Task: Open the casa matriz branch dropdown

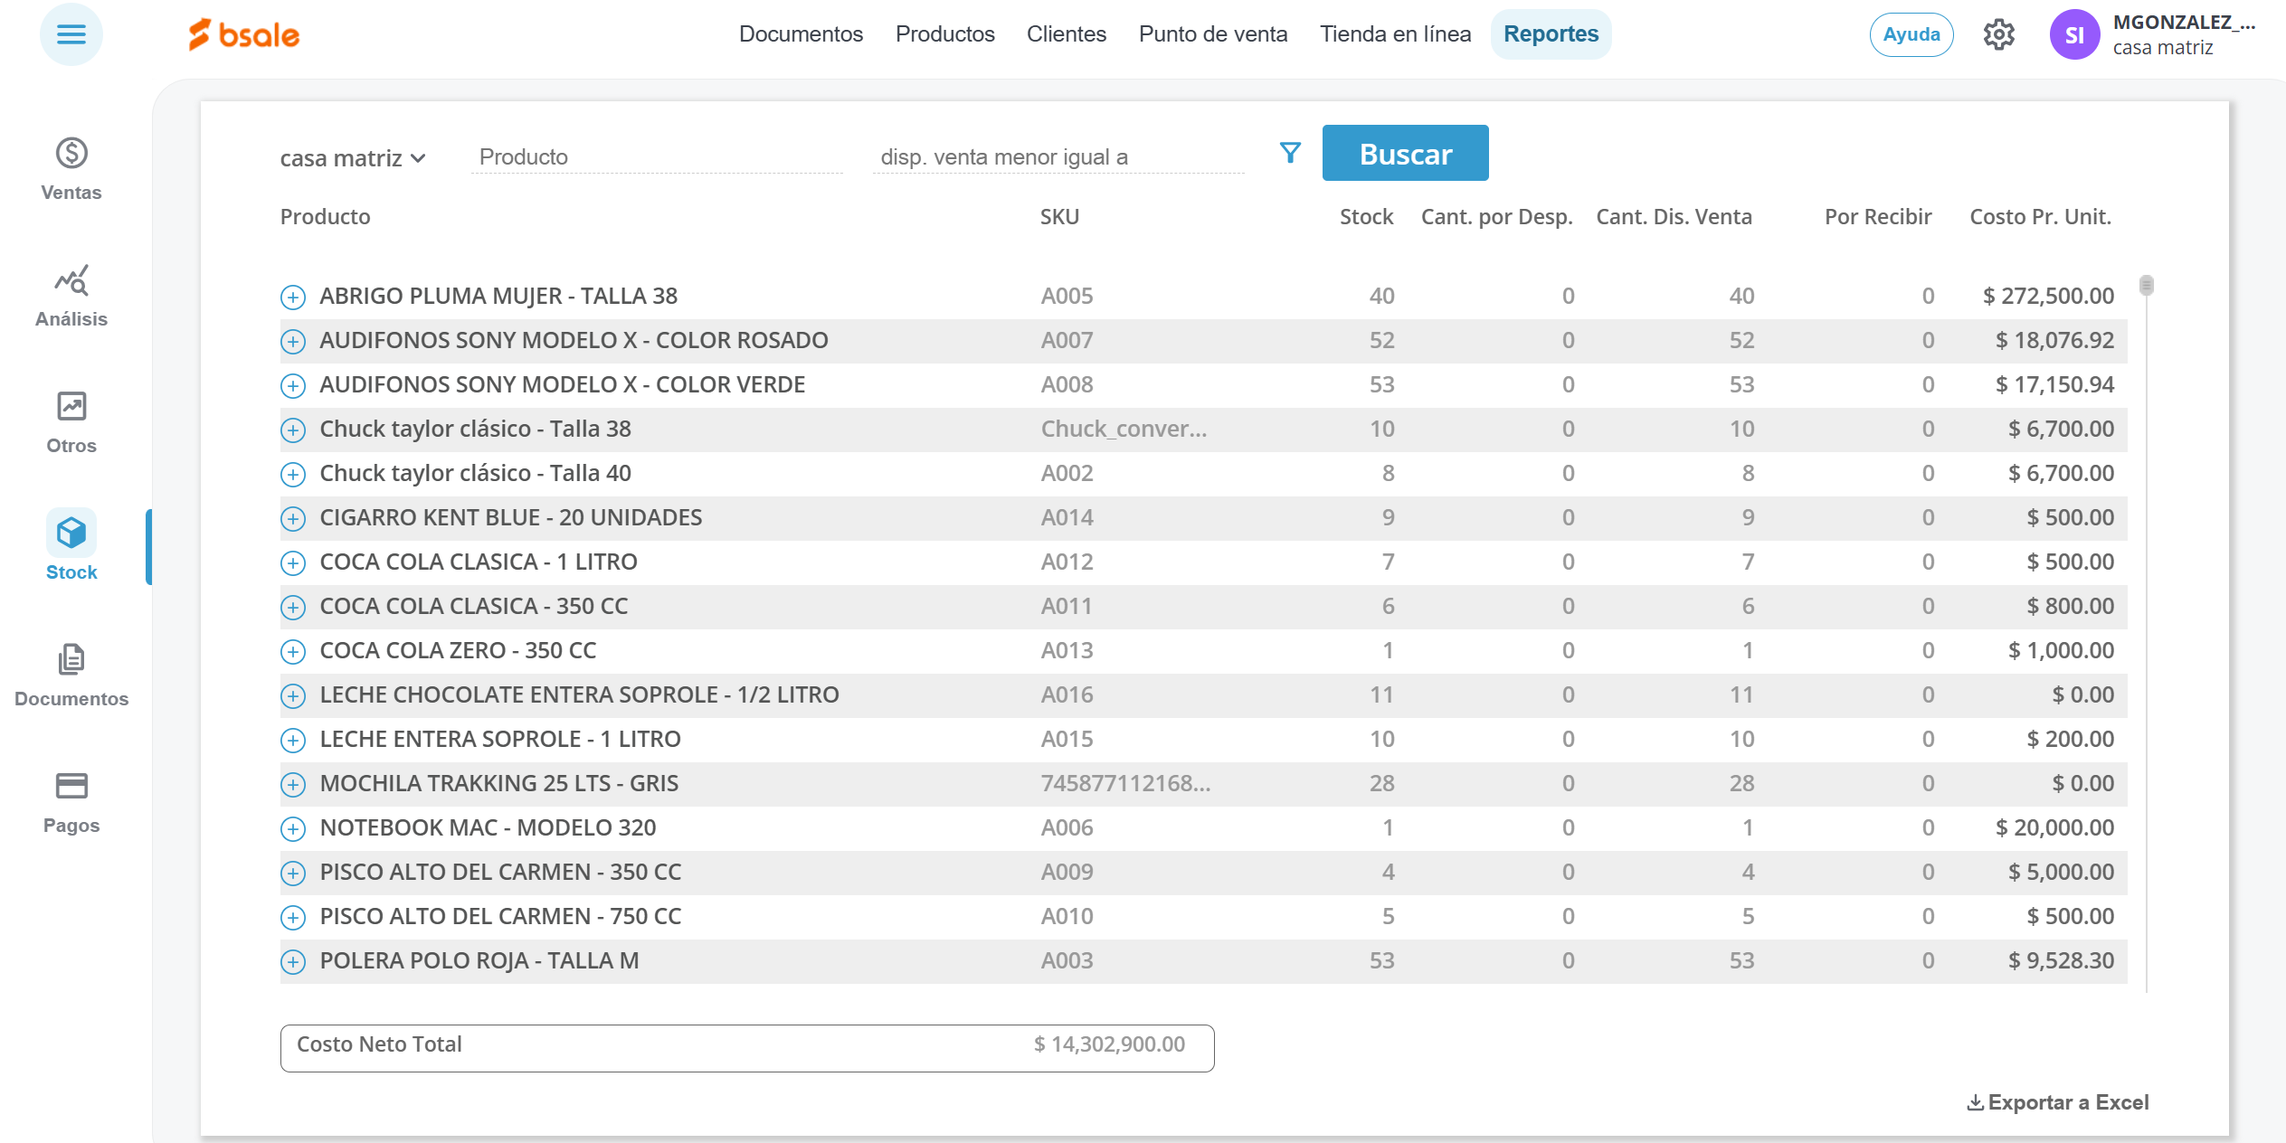Action: [x=353, y=158]
